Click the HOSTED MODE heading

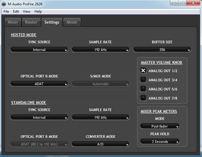(x=24, y=35)
